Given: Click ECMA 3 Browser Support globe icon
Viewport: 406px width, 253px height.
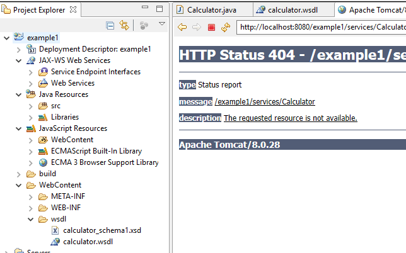Looking at the screenshot, I should point(43,162).
